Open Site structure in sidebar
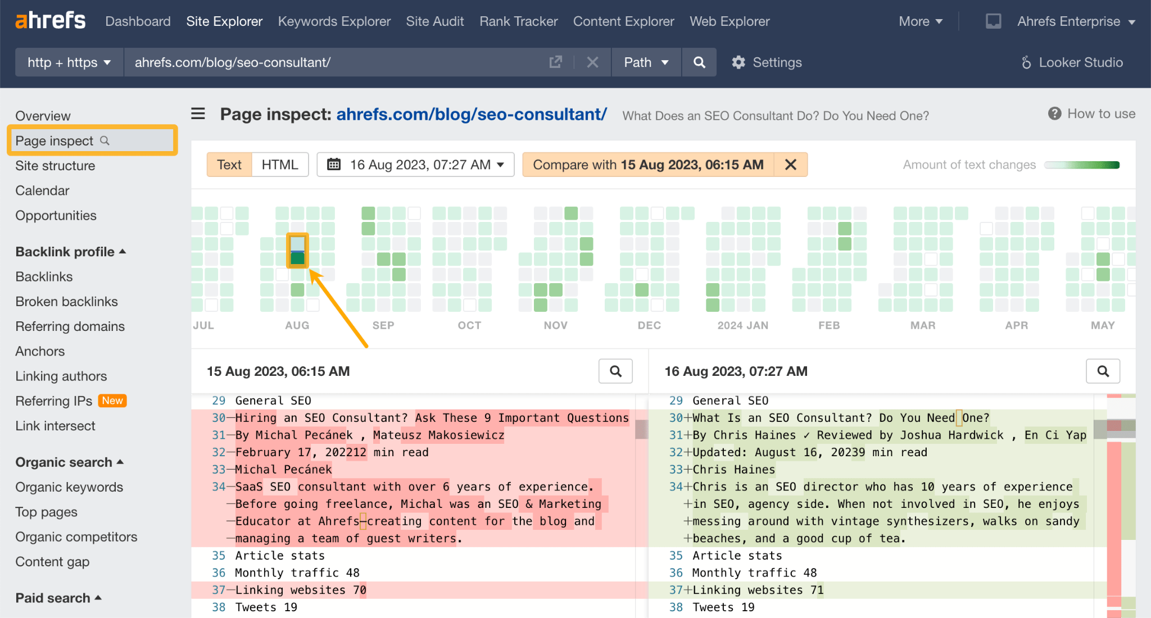1151x618 pixels. tap(55, 166)
